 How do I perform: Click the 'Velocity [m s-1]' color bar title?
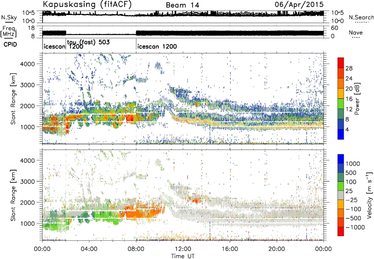pos(369,195)
